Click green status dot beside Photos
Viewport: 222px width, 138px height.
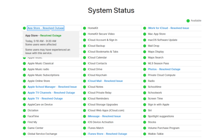(x=145, y=69)
